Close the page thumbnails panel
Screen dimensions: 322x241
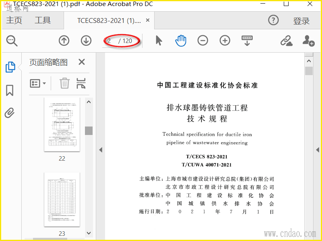point(82,62)
